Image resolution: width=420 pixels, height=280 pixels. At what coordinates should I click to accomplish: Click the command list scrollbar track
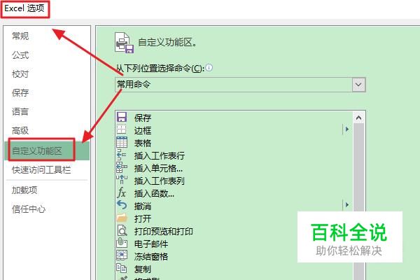pyautogui.click(x=358, y=166)
